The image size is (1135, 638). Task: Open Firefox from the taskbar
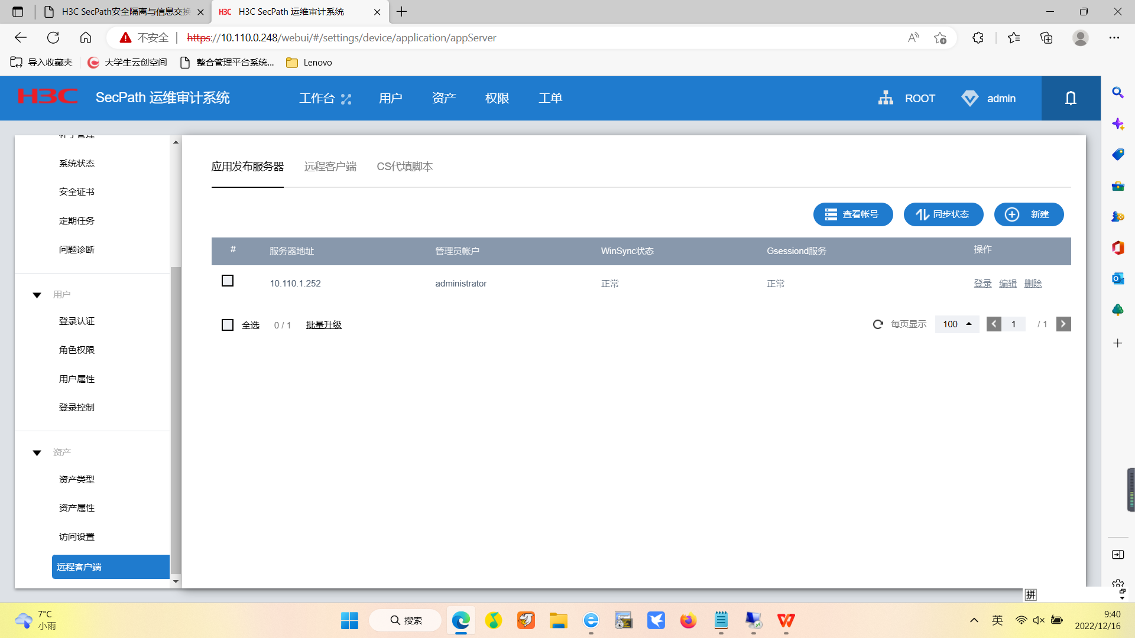[688, 621]
